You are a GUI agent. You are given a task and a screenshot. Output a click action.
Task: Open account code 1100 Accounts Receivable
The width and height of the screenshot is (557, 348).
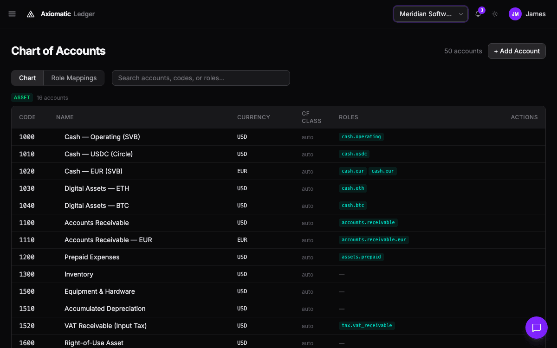click(97, 223)
